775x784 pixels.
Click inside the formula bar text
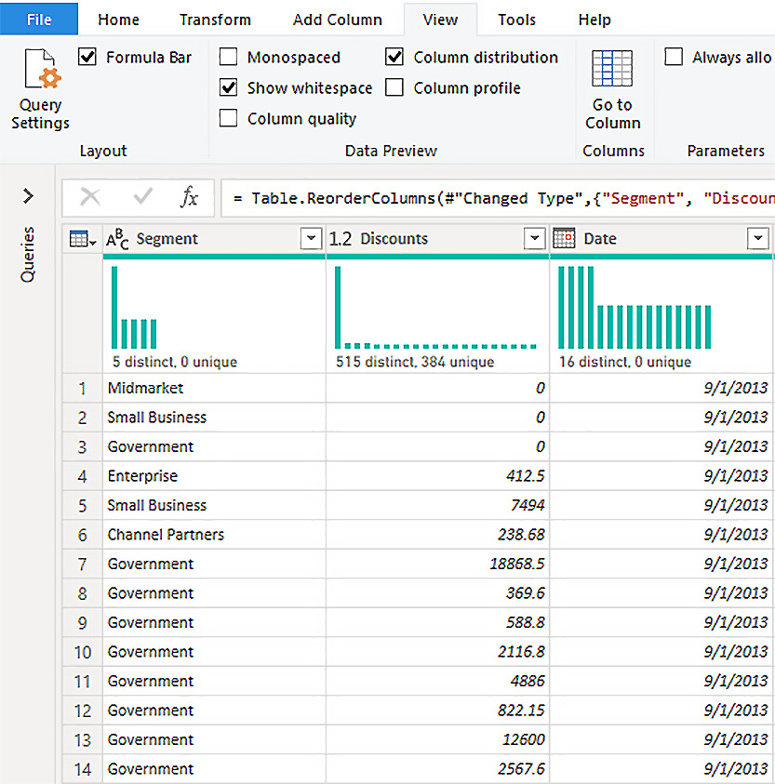coord(502,198)
